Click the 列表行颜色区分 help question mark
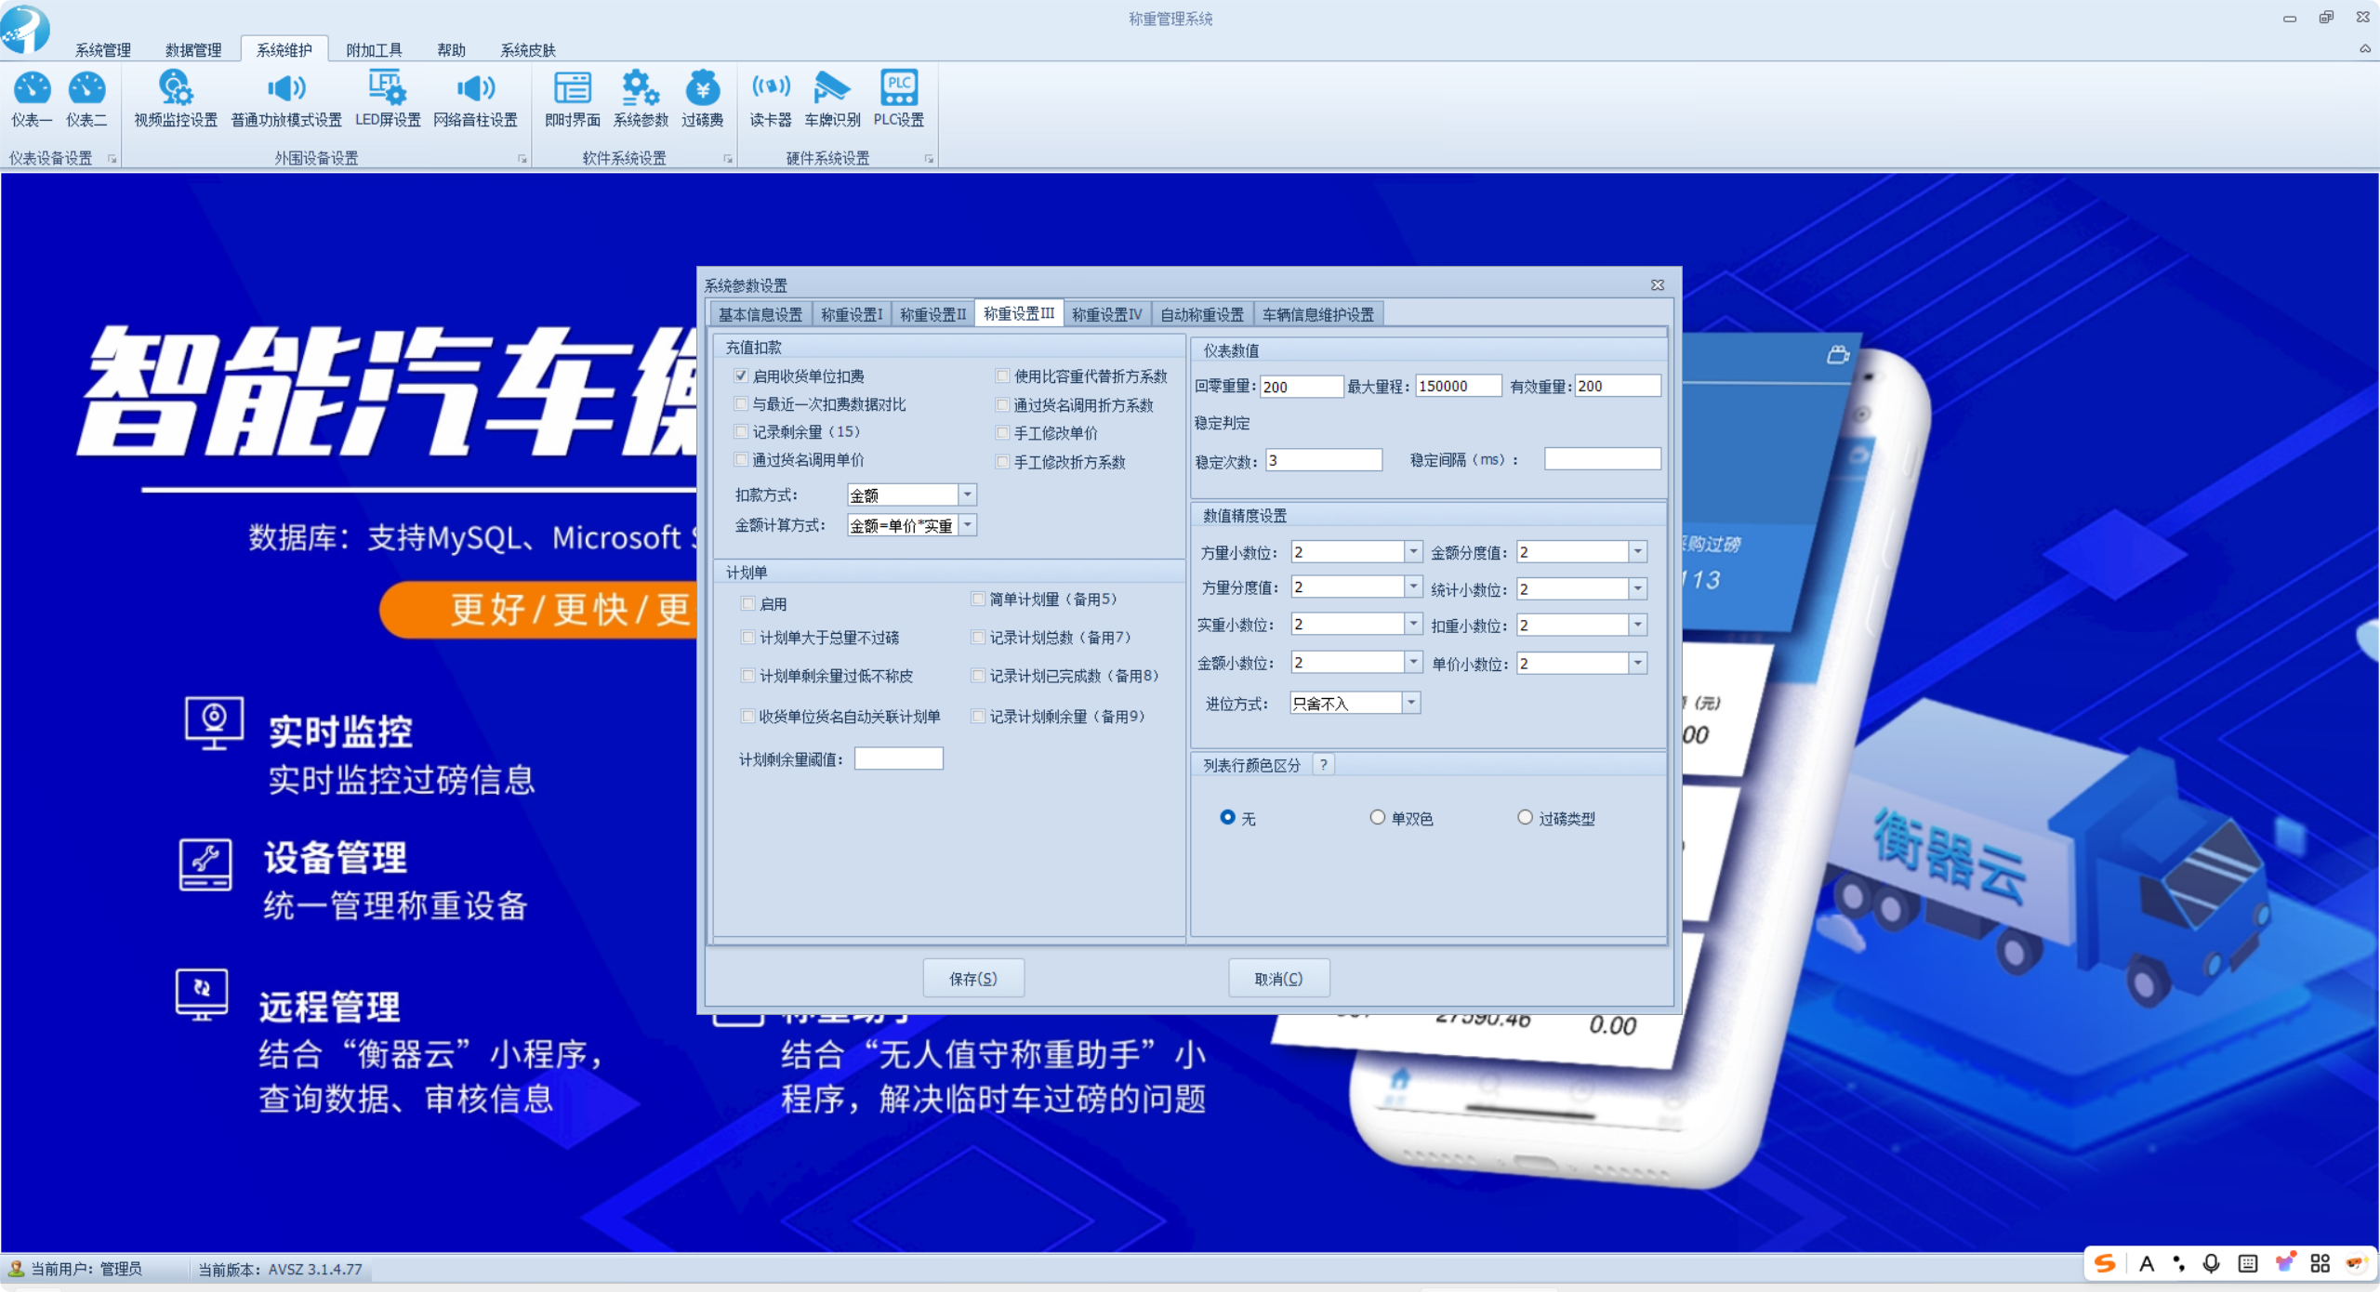The width and height of the screenshot is (2380, 1292). pyautogui.click(x=1323, y=765)
